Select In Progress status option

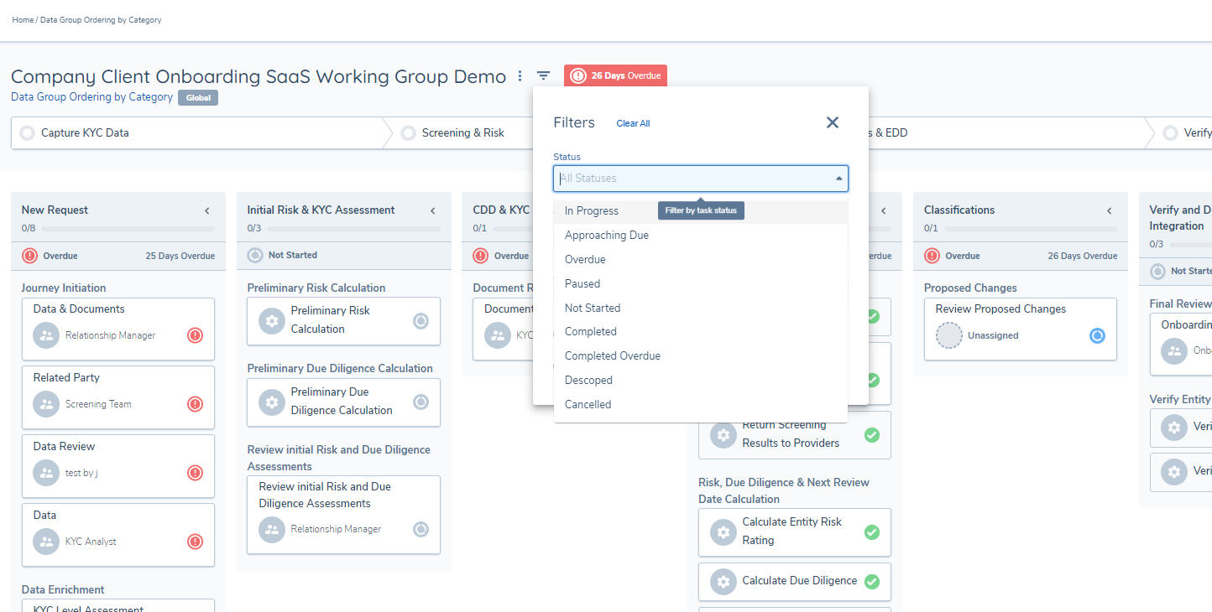701,211
